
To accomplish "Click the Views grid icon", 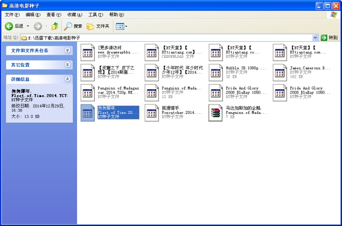I will pos(120,26).
